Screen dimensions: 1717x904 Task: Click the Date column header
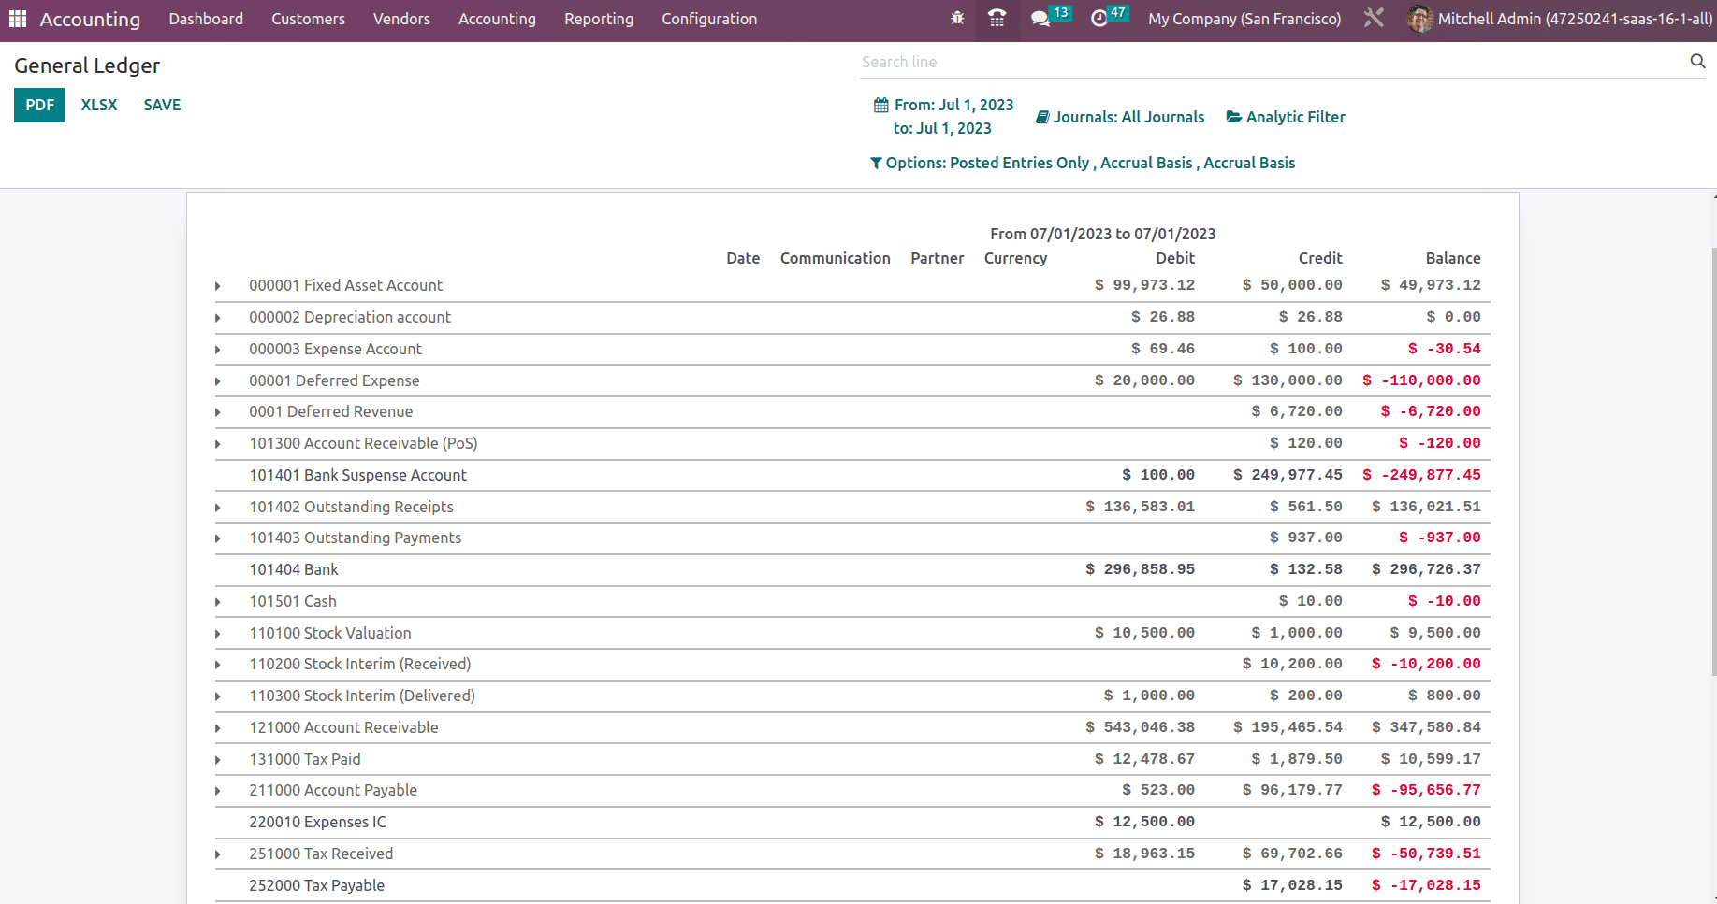click(x=743, y=258)
